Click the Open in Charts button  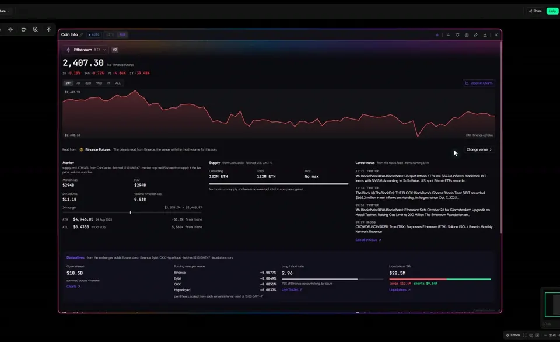[x=479, y=83]
